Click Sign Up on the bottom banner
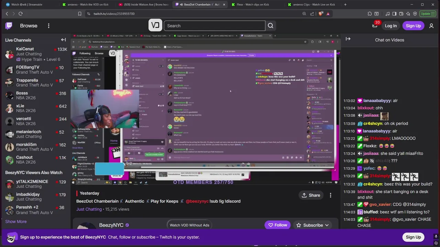Image resolution: width=440 pixels, height=247 pixels. point(413,237)
